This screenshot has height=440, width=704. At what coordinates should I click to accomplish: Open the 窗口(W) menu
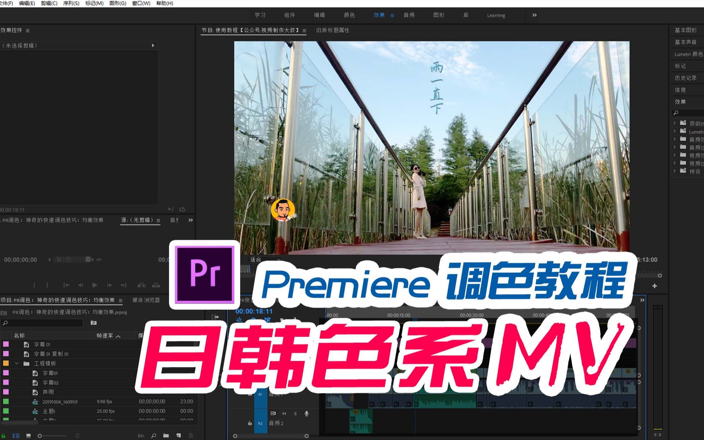click(141, 3)
